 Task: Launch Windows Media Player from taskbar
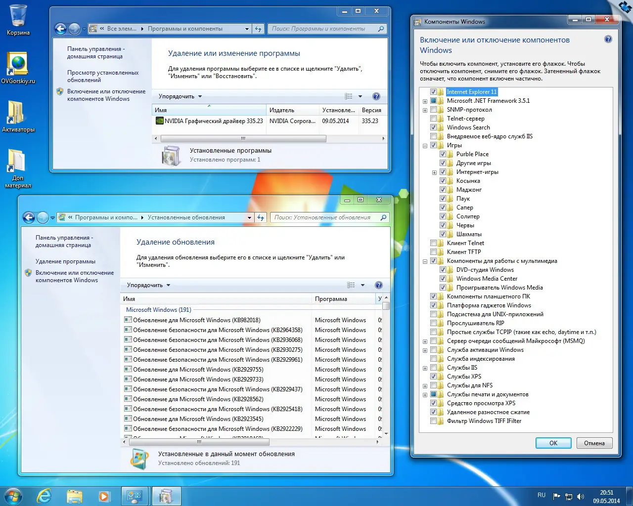pos(104,496)
